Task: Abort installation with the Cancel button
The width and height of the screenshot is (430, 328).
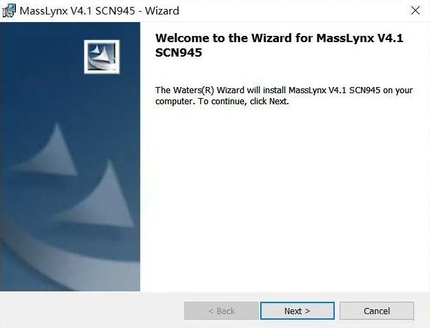Action: (377, 311)
